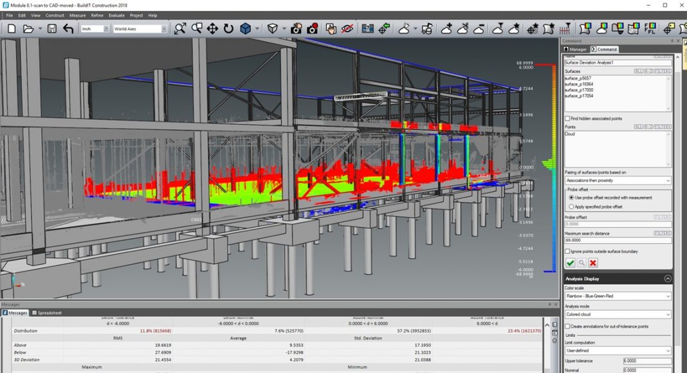This screenshot has width=687, height=373.
Task: Click the Save disk icon
Action: pos(51,29)
